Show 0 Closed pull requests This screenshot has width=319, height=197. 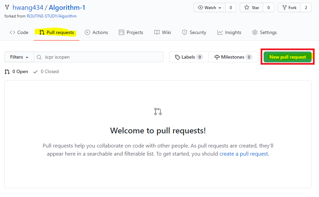46,72
